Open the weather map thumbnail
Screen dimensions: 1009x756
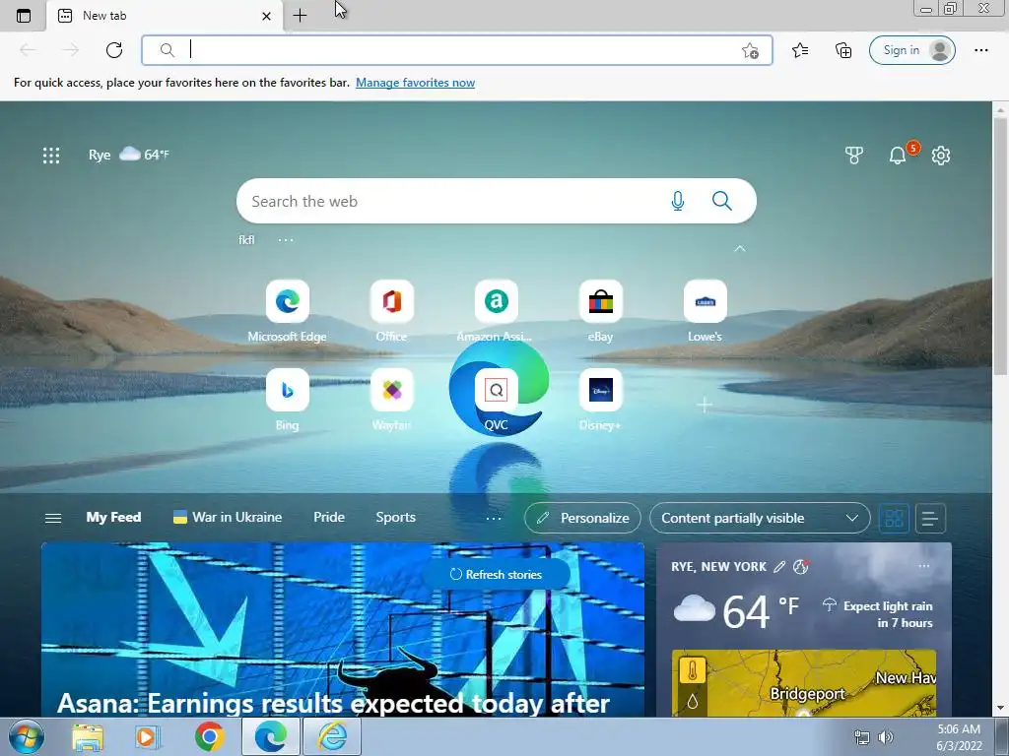click(x=804, y=683)
